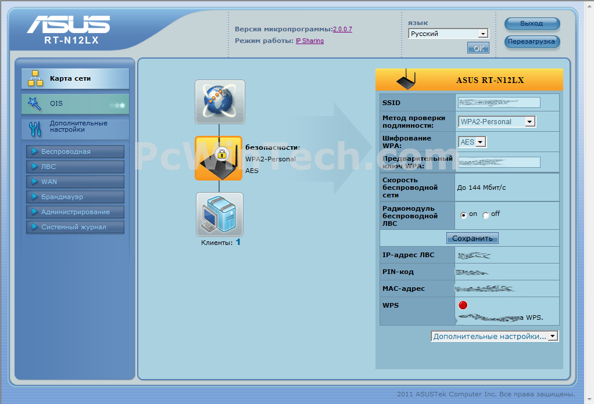
Task: Open the IP Sharing mode link
Action: click(x=310, y=41)
